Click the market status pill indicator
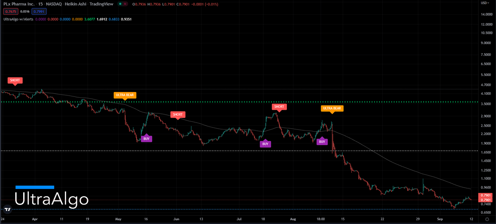The image size is (496, 224). [122, 4]
